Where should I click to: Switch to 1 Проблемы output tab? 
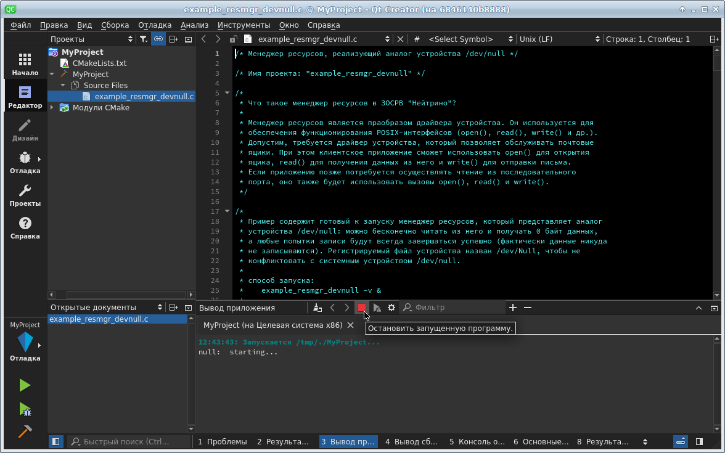point(223,441)
